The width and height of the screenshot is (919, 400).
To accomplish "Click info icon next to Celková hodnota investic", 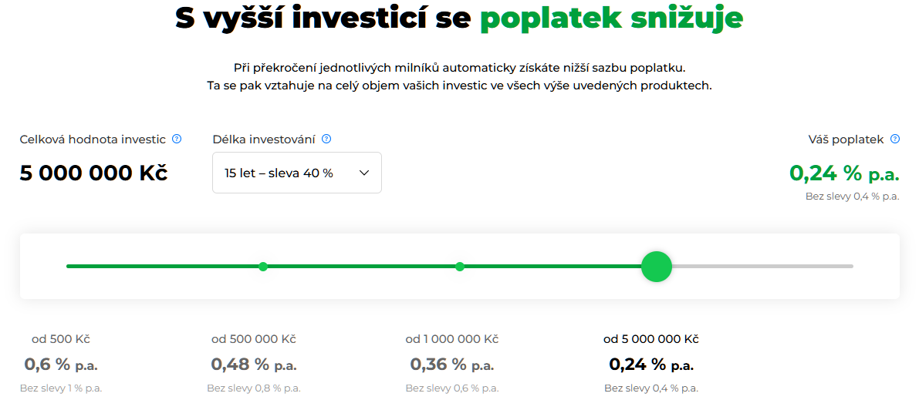I will pyautogui.click(x=177, y=139).
